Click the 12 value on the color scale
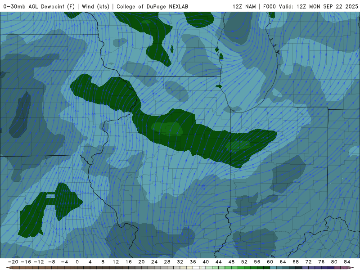 point(116,262)
